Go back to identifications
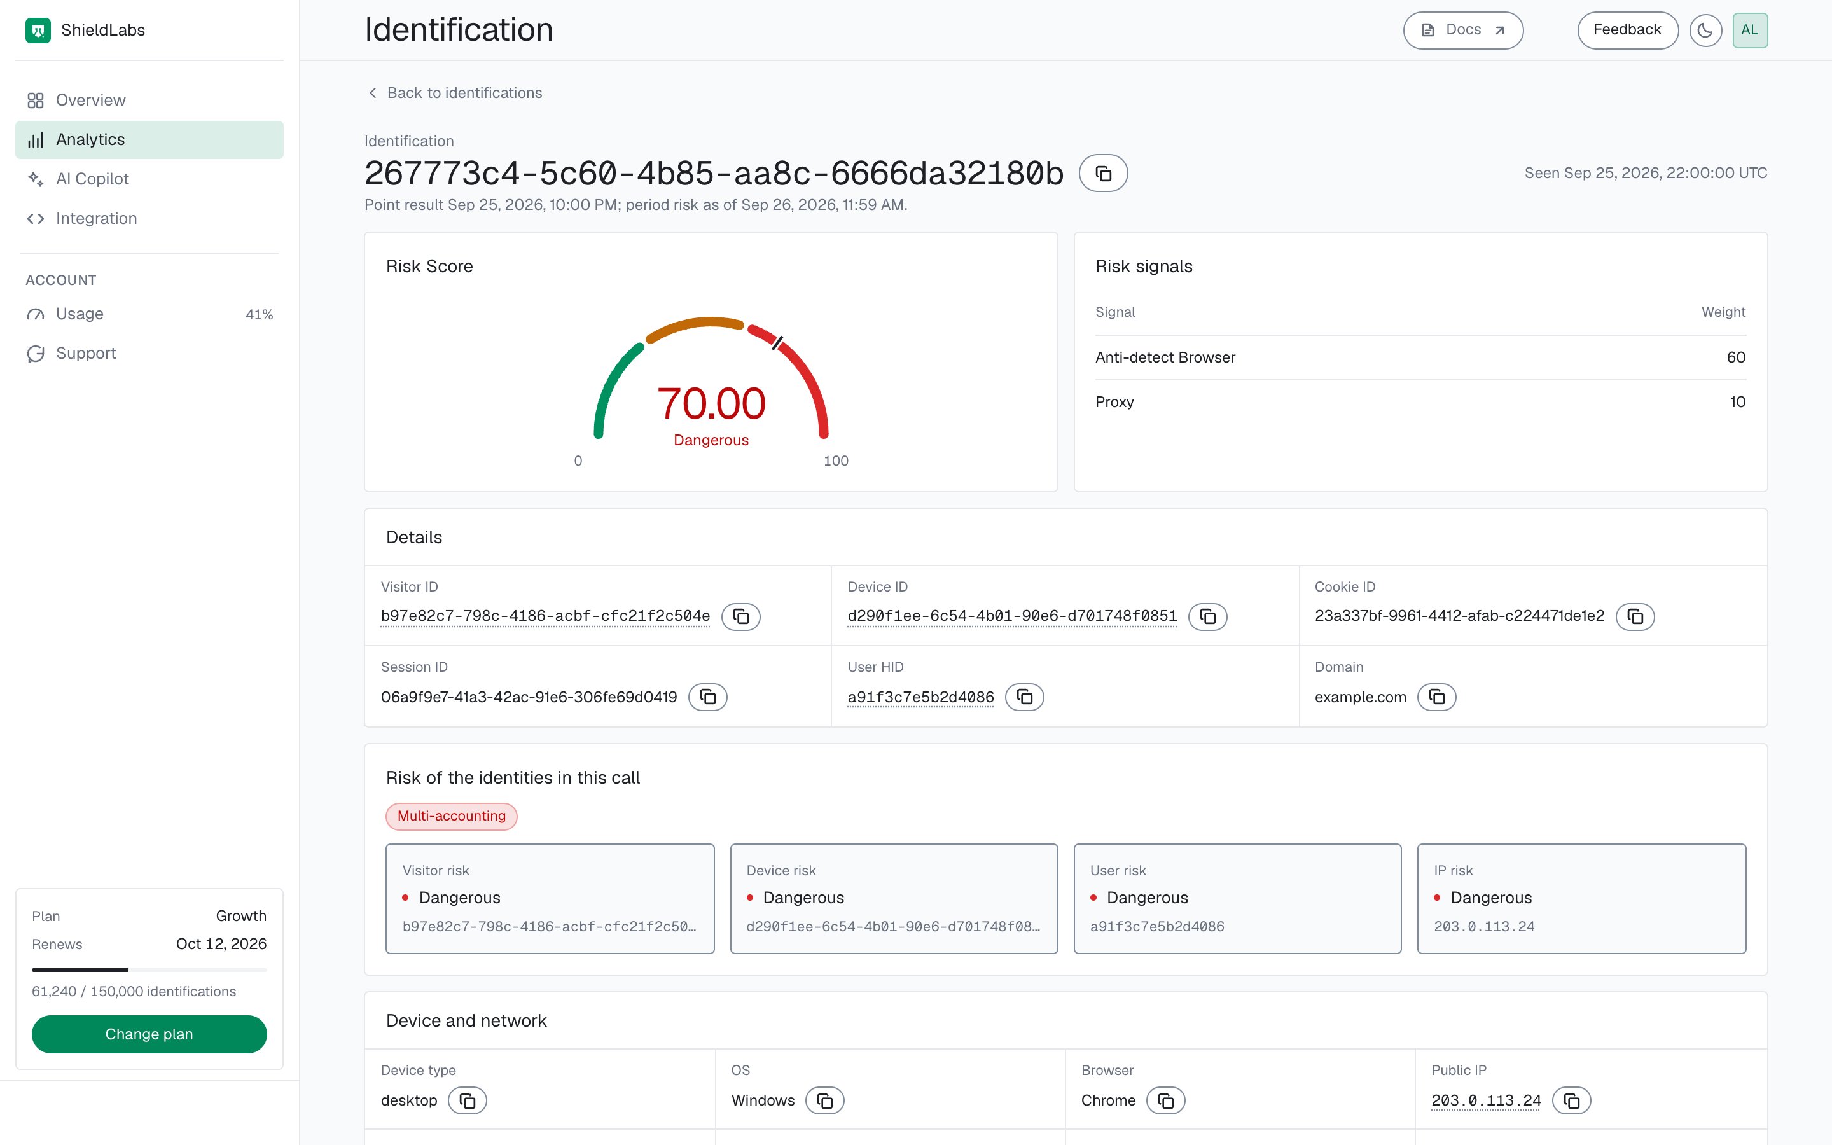 click(x=455, y=92)
